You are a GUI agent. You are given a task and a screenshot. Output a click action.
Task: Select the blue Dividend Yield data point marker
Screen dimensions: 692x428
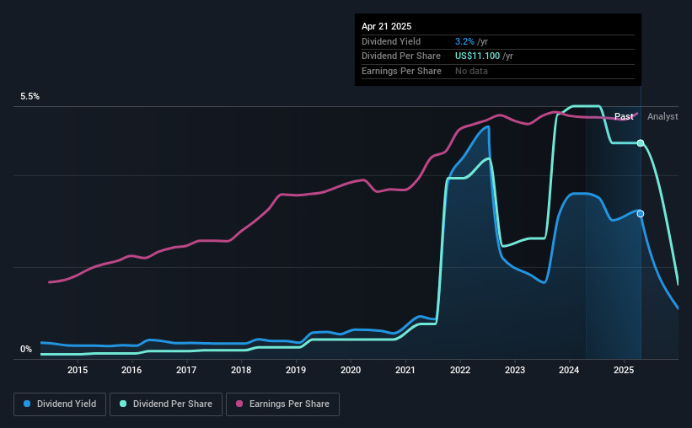pyautogui.click(x=641, y=213)
